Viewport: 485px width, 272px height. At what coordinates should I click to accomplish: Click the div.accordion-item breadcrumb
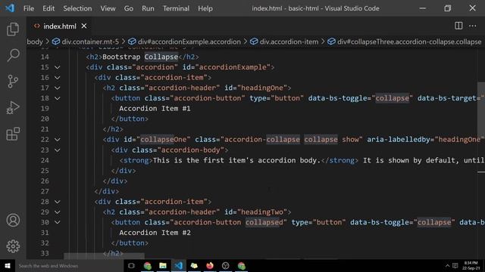coord(284,42)
